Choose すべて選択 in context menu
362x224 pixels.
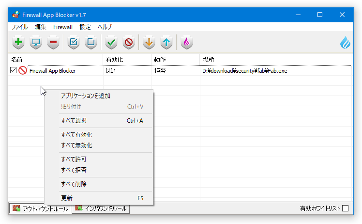tap(99, 121)
